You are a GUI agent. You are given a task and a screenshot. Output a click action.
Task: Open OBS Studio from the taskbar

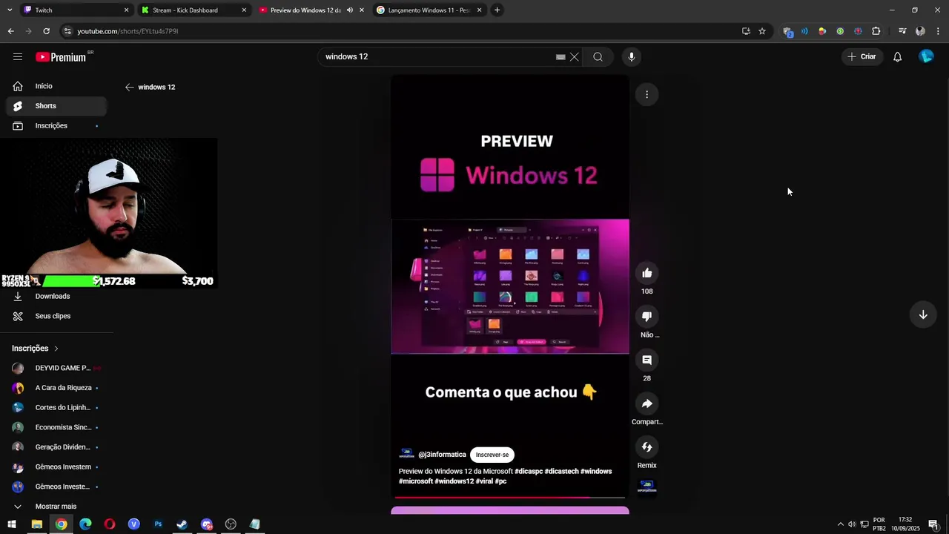click(231, 524)
